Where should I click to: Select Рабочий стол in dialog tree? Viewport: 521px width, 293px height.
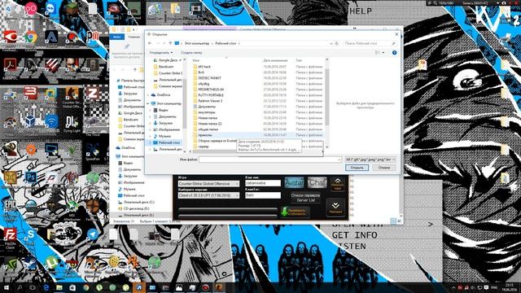tap(169, 142)
